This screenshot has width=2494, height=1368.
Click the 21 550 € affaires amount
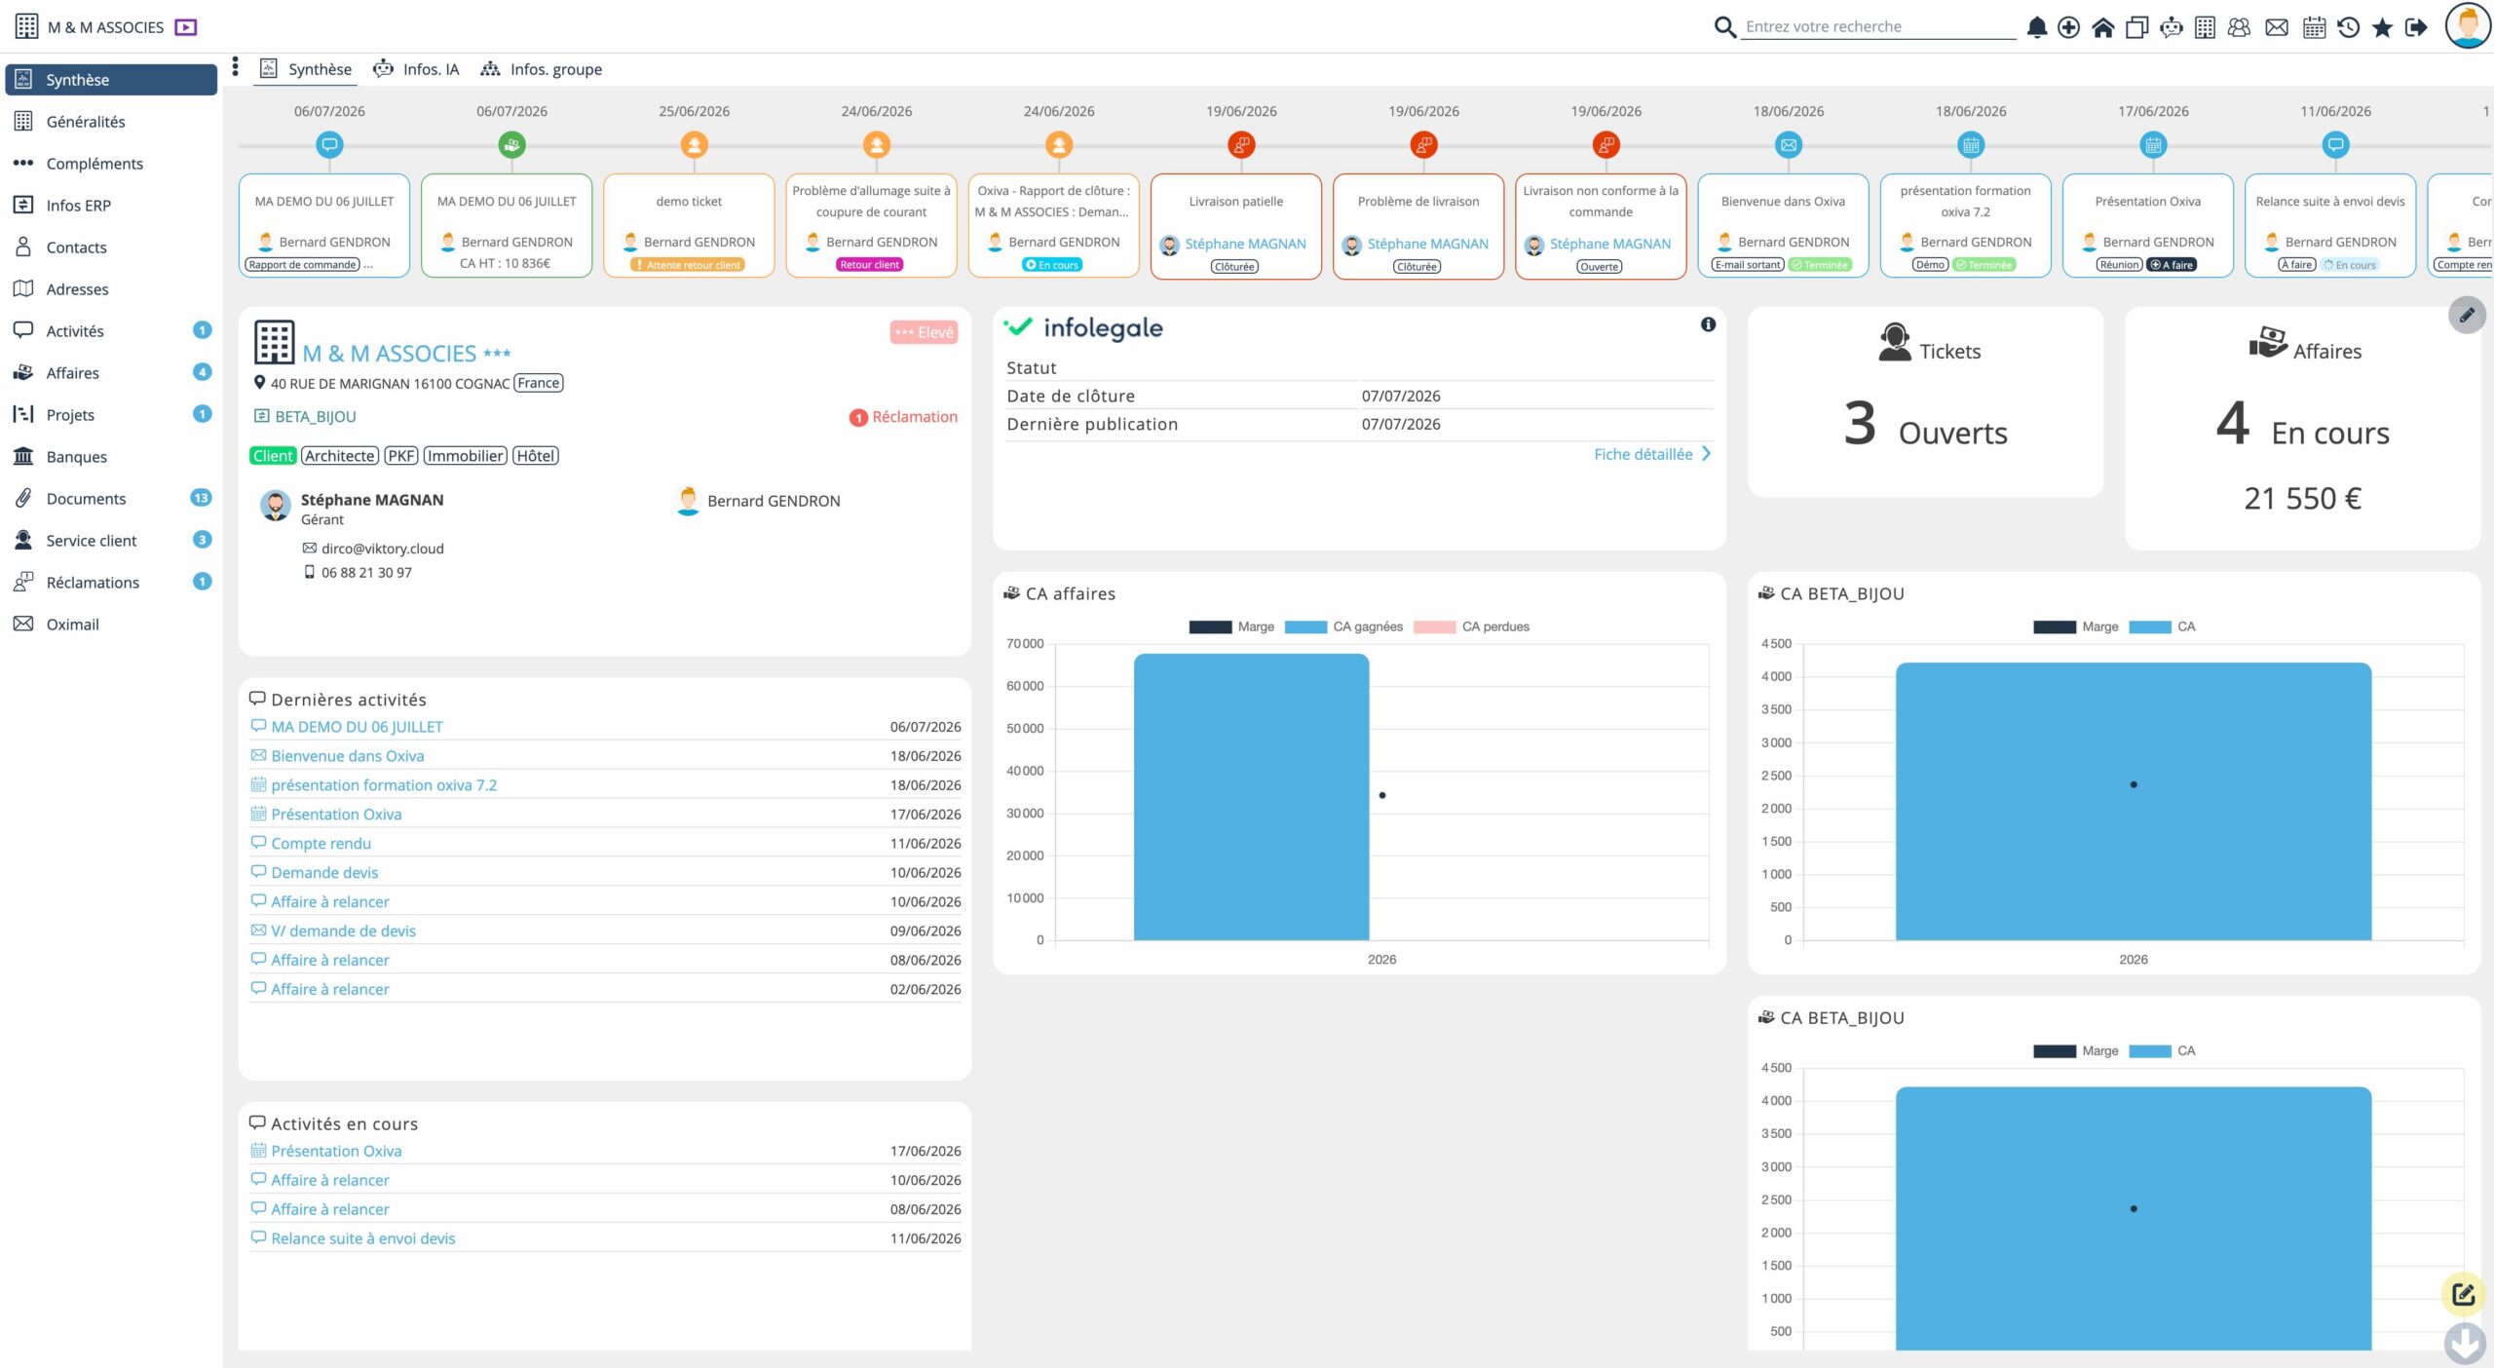[2302, 499]
